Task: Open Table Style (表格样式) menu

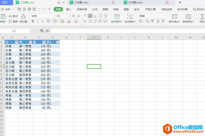Action: point(188,19)
